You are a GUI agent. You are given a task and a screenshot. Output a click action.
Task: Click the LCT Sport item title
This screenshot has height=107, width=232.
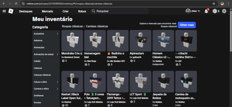click(138, 94)
